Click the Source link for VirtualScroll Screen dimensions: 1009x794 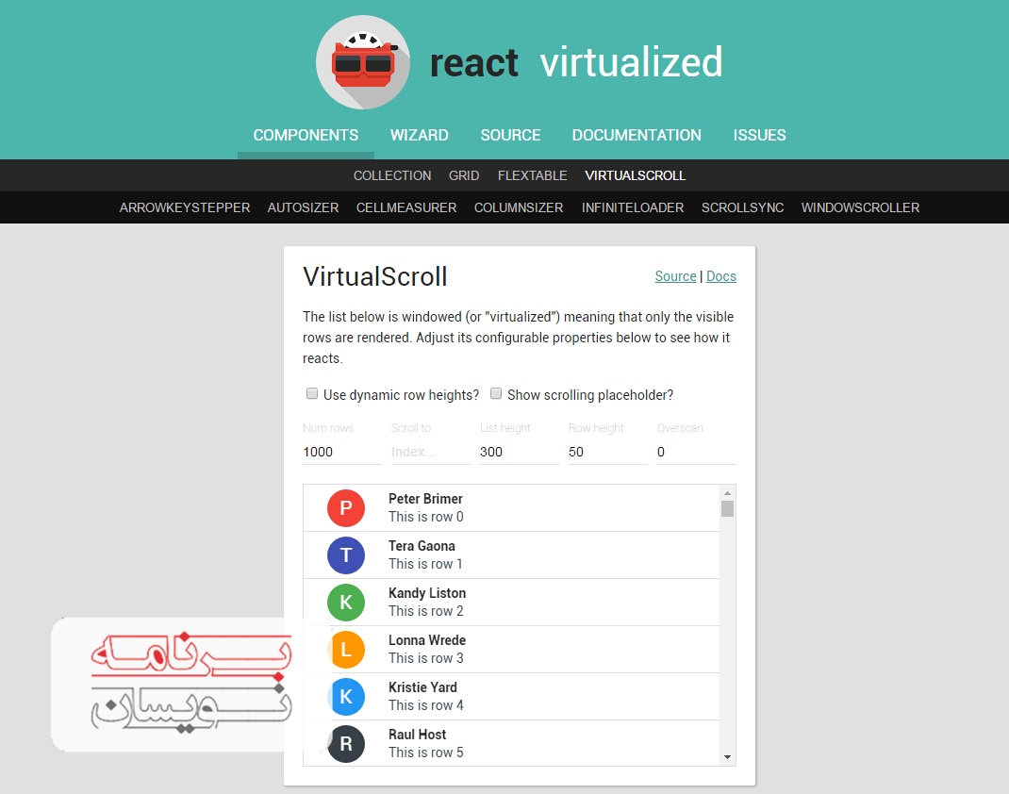[x=675, y=276]
